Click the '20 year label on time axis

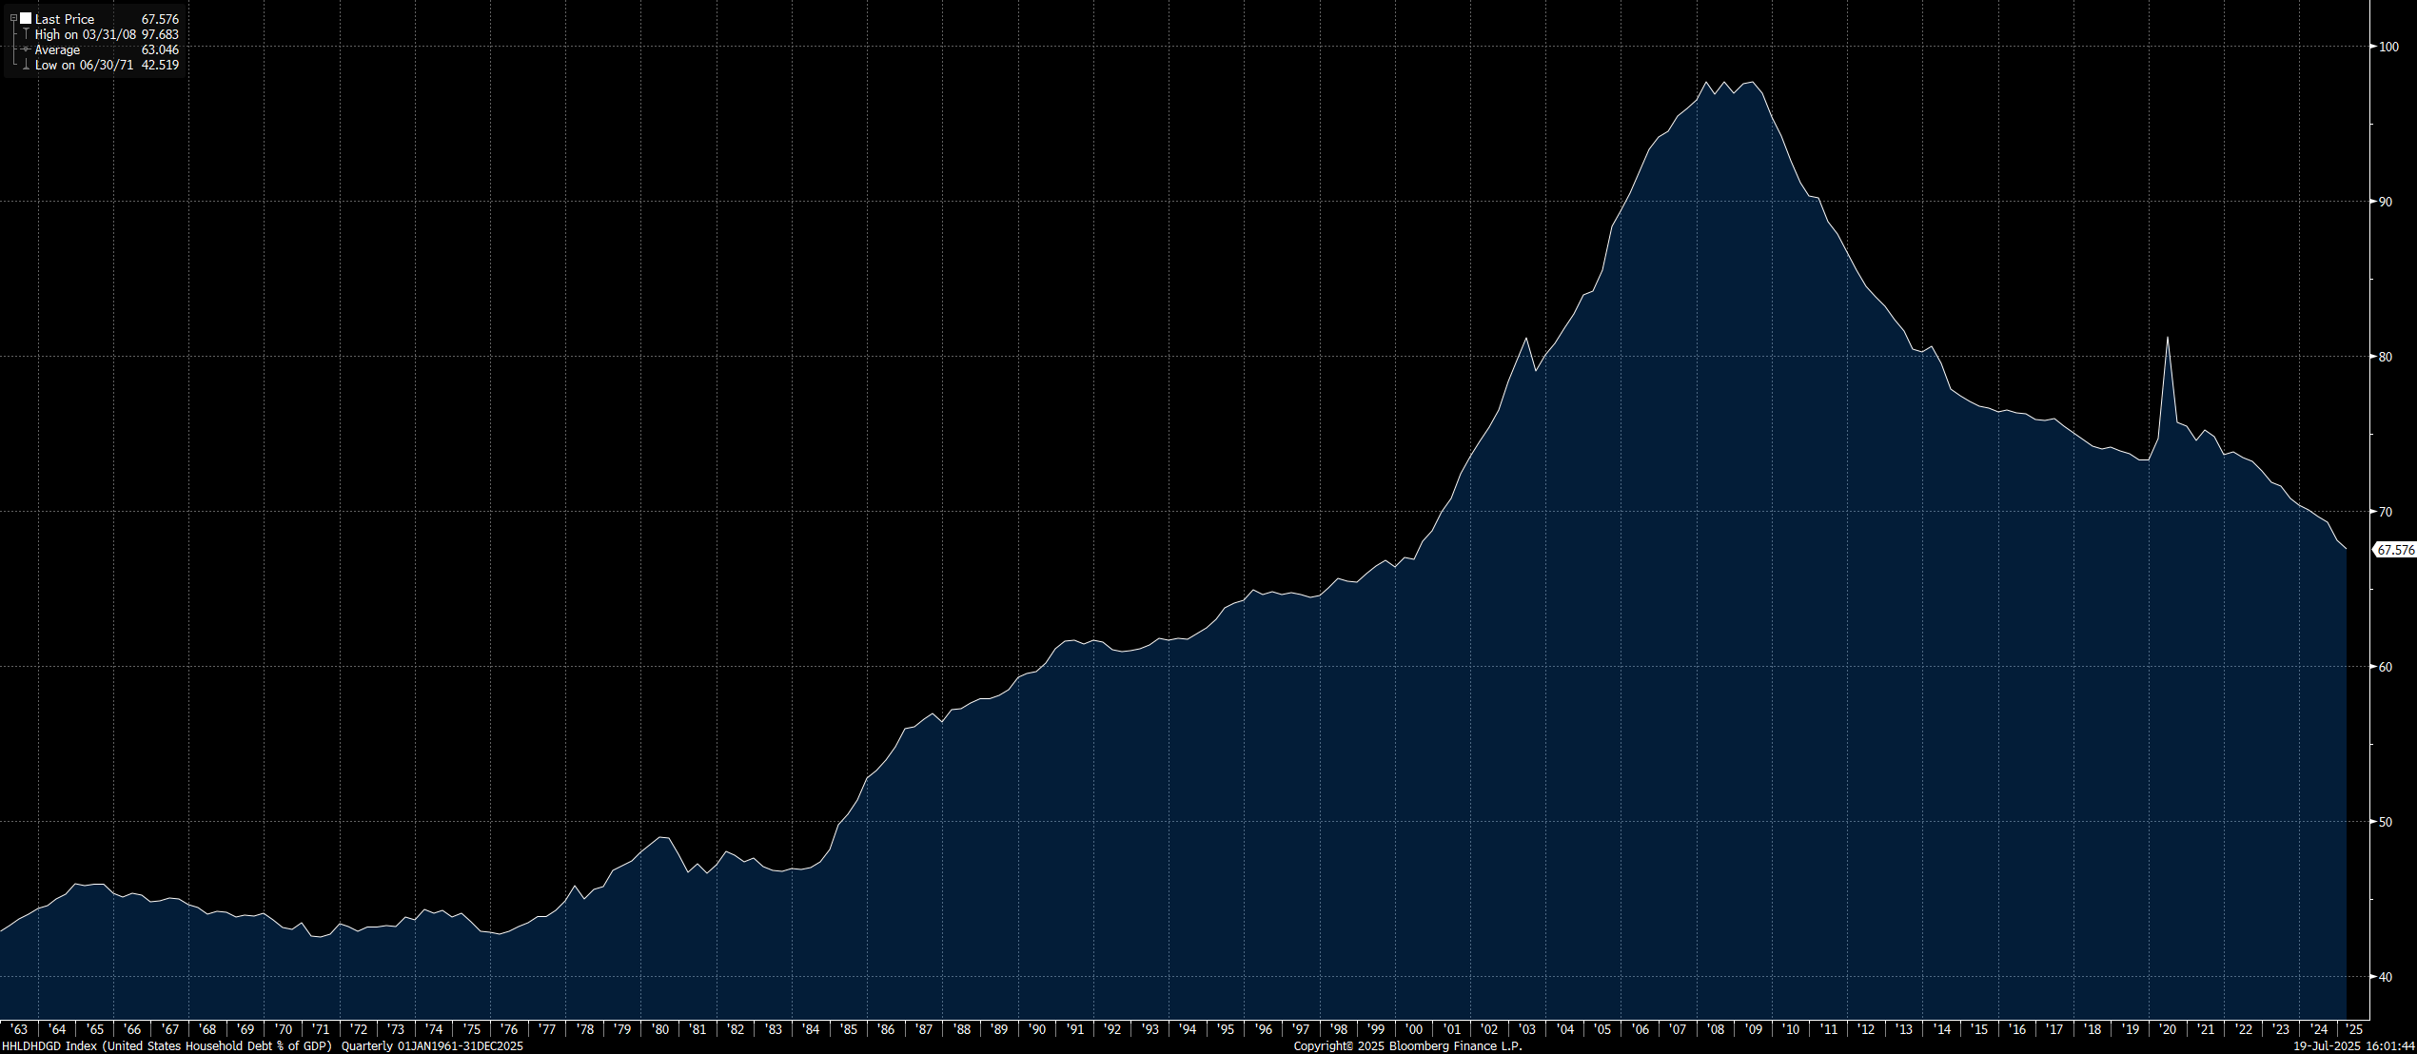2168,1029
